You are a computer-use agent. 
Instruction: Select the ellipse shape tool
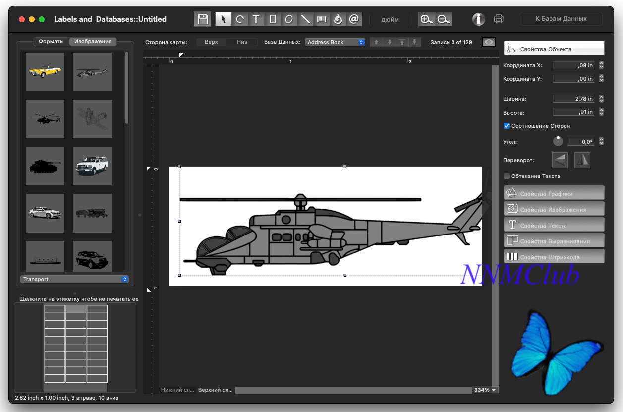coord(288,19)
